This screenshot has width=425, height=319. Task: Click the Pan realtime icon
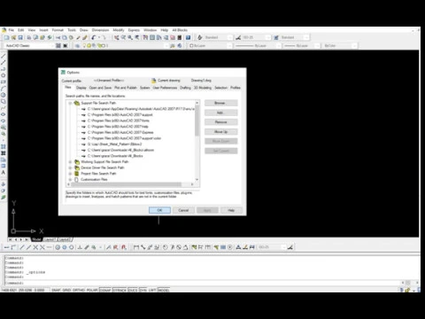[x=117, y=37]
